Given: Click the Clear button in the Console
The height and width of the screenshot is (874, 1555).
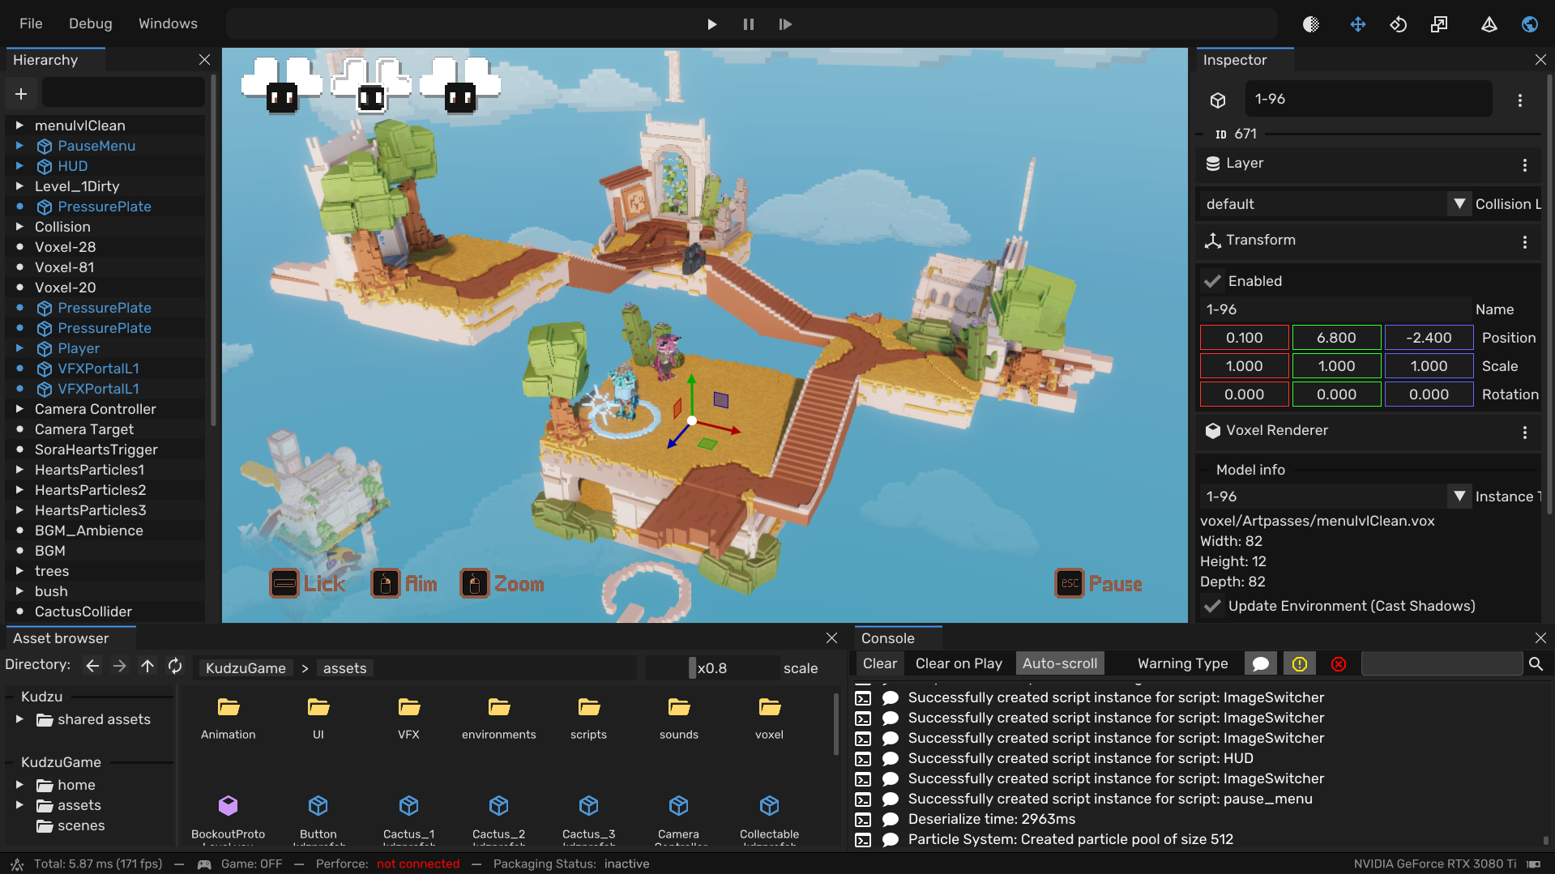Looking at the screenshot, I should [879, 663].
